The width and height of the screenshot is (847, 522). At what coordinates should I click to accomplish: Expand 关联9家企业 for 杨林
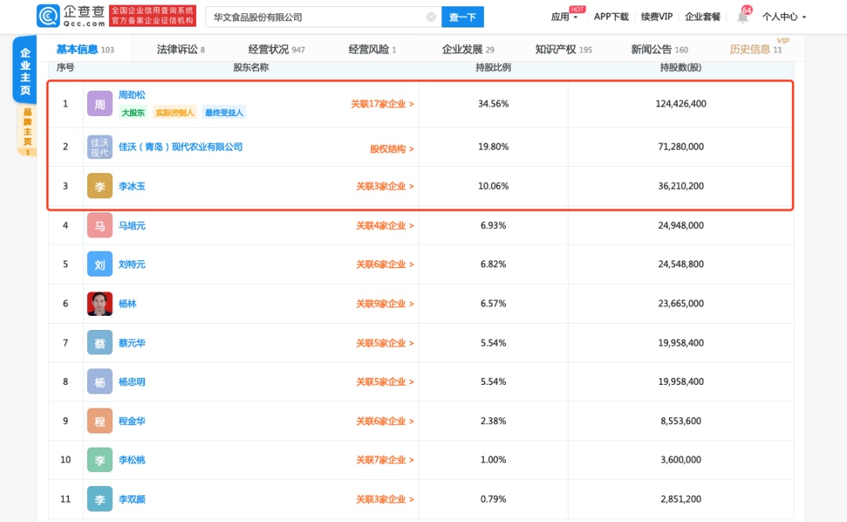point(384,304)
